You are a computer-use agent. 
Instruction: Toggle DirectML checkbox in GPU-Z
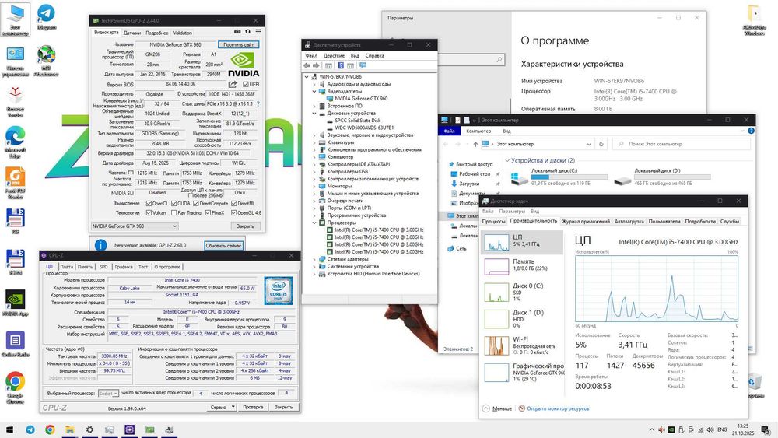tap(233, 203)
